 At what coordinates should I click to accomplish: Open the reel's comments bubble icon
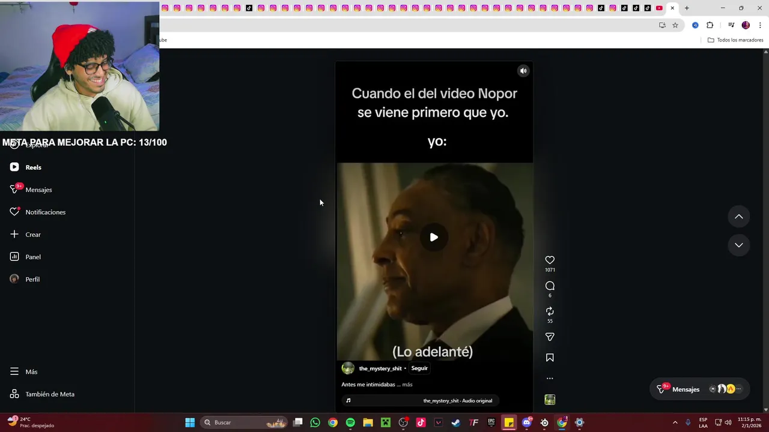point(550,286)
